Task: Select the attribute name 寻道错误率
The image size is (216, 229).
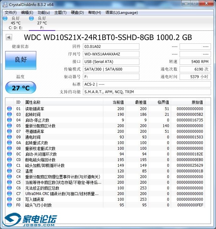Action: [x=35, y=131]
